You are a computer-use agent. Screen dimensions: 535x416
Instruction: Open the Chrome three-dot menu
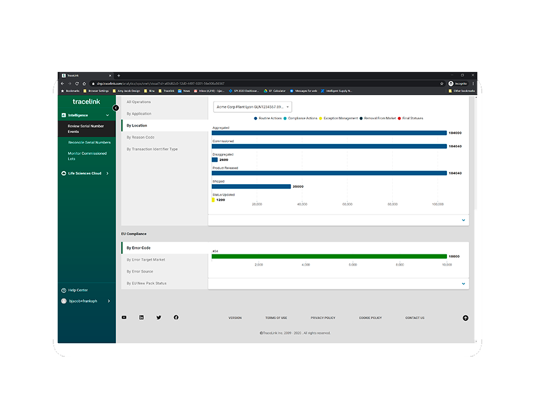[x=473, y=84]
